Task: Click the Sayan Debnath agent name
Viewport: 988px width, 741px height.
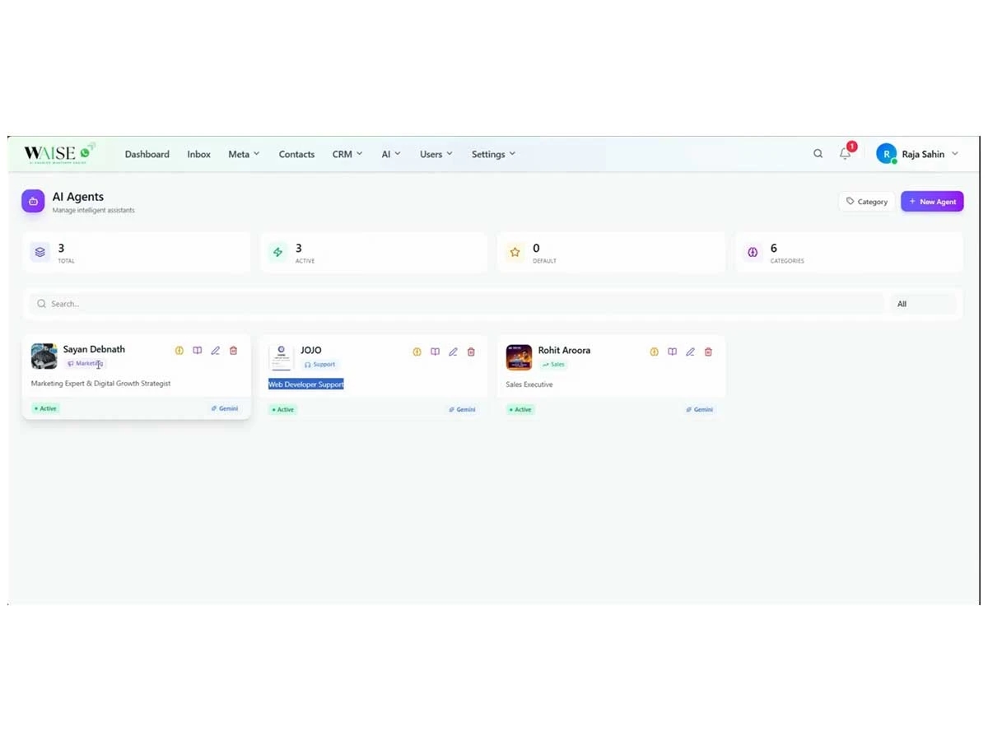Action: click(94, 349)
